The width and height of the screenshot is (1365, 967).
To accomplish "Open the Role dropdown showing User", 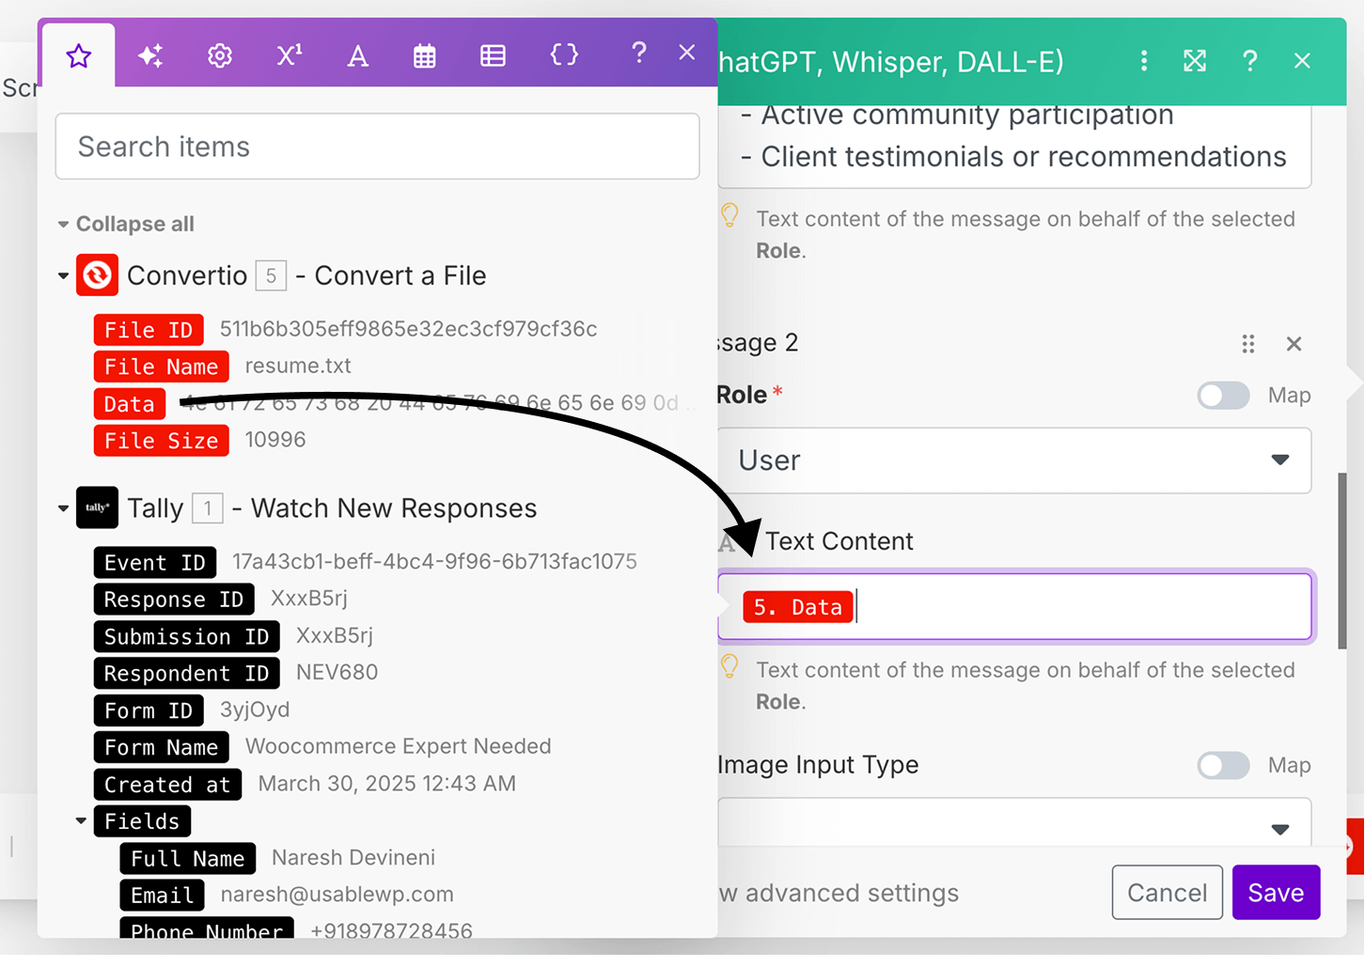I will [1014, 460].
